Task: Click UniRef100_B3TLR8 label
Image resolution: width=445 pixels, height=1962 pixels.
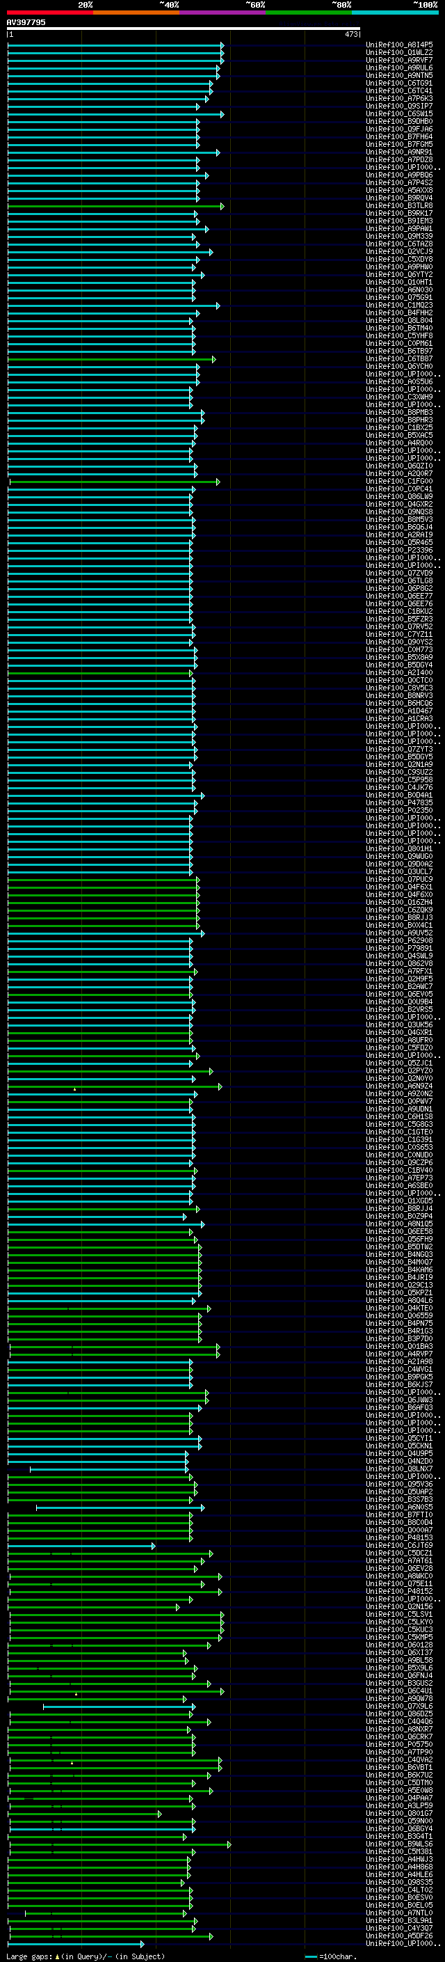Action: pos(399,205)
